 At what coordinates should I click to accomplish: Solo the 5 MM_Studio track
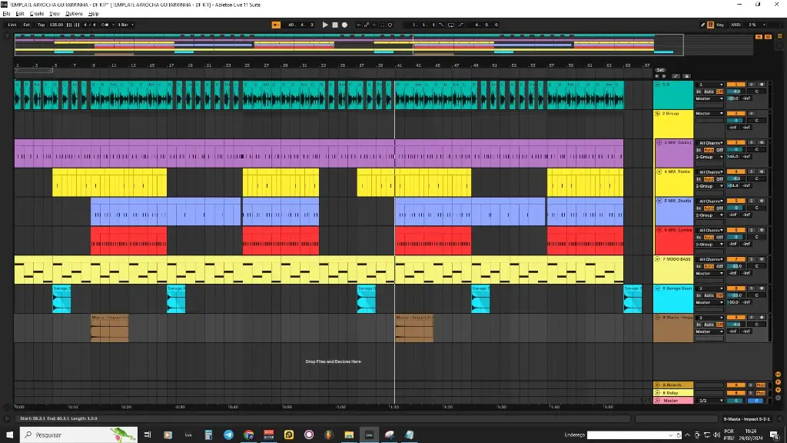pos(752,201)
